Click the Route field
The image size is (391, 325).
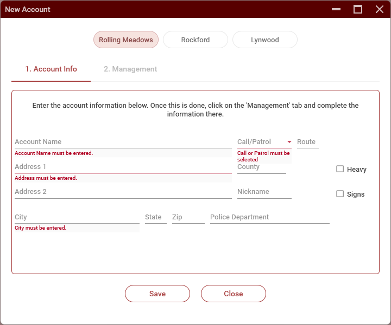pyautogui.click(x=307, y=142)
